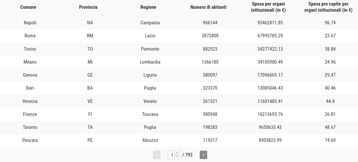Decrement the page number with down arrow
Image resolution: width=358 pixels, height=162 pixels.
177,156
